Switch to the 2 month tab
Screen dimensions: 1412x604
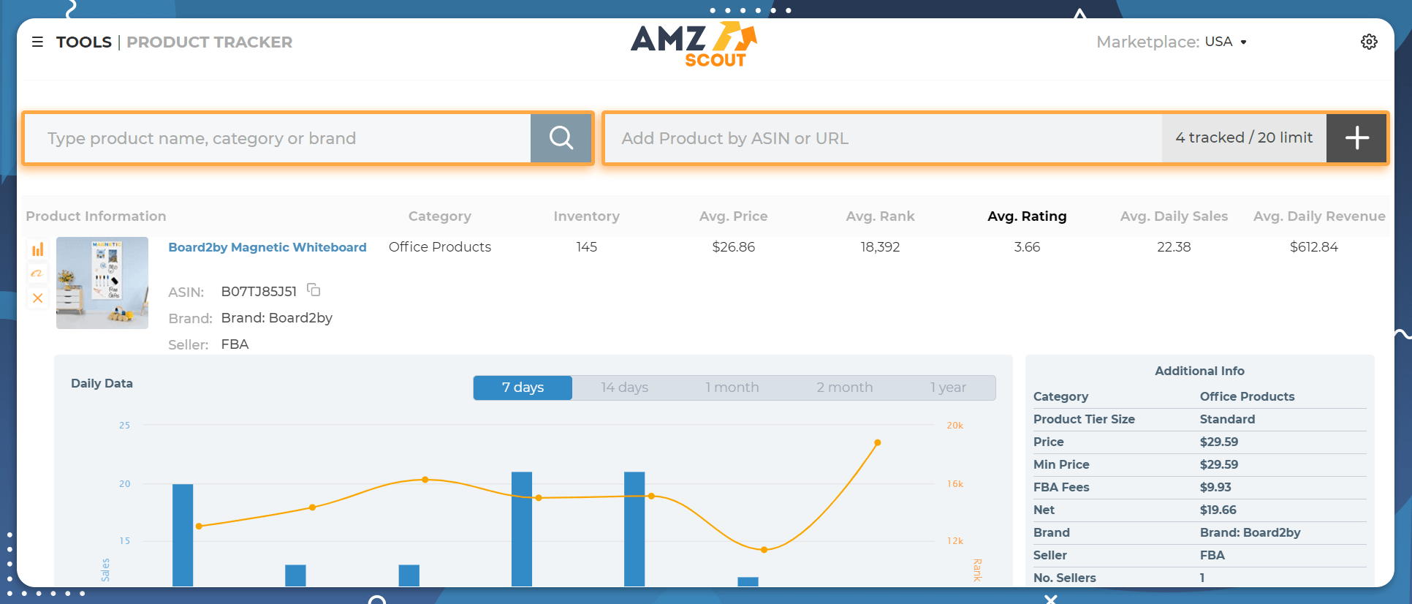pyautogui.click(x=845, y=388)
